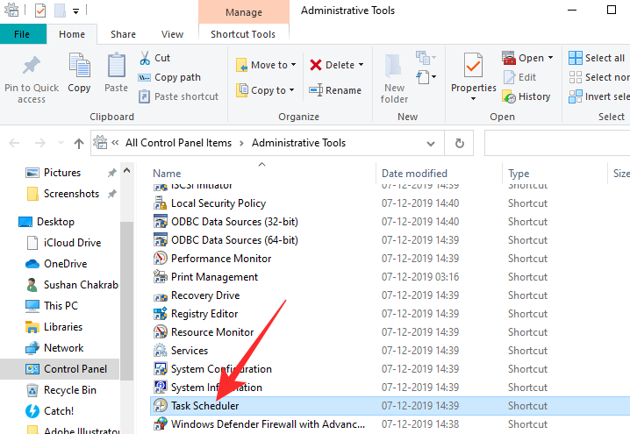Click the Delete red X icon
Viewport: 630px width, 434px height.
click(x=316, y=65)
